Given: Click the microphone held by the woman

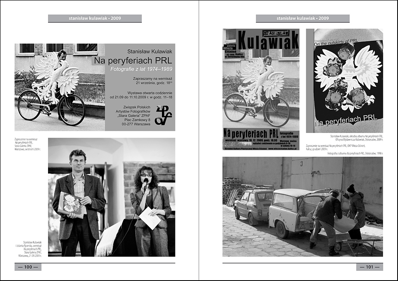Looking at the screenshot, I should pos(146,182).
